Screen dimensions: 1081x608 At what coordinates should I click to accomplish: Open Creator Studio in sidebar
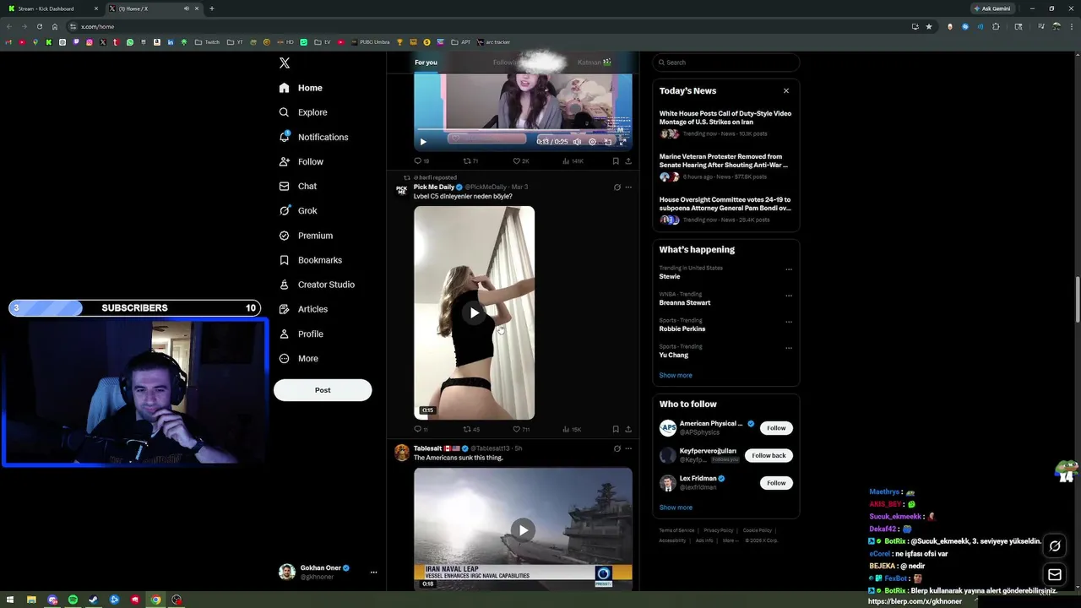click(x=317, y=285)
